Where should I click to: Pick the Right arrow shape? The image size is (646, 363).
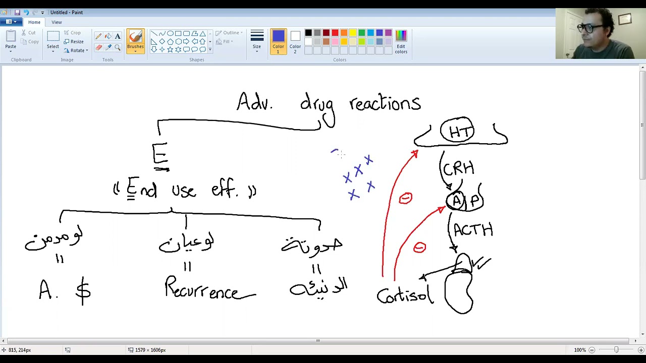(186, 42)
